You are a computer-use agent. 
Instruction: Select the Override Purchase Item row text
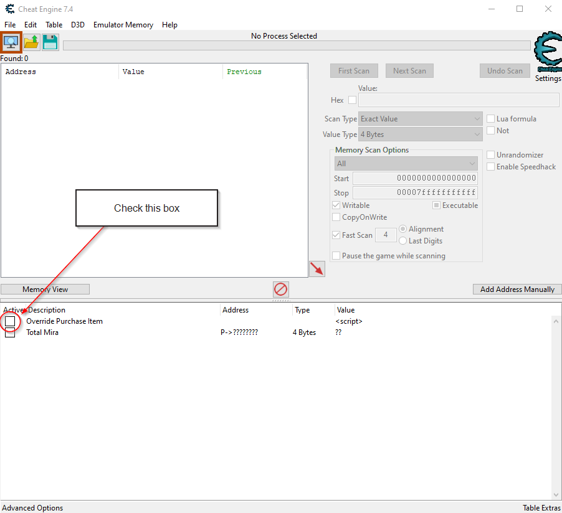(x=65, y=321)
